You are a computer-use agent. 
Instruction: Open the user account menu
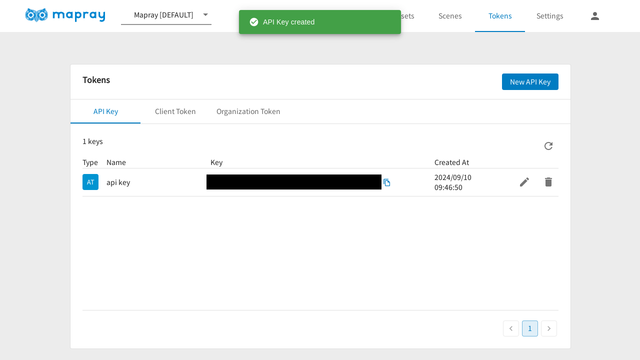coord(594,16)
